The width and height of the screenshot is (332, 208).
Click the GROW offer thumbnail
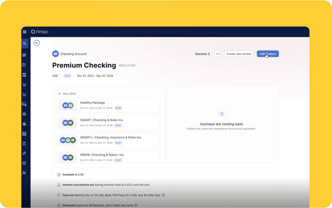click(x=68, y=157)
